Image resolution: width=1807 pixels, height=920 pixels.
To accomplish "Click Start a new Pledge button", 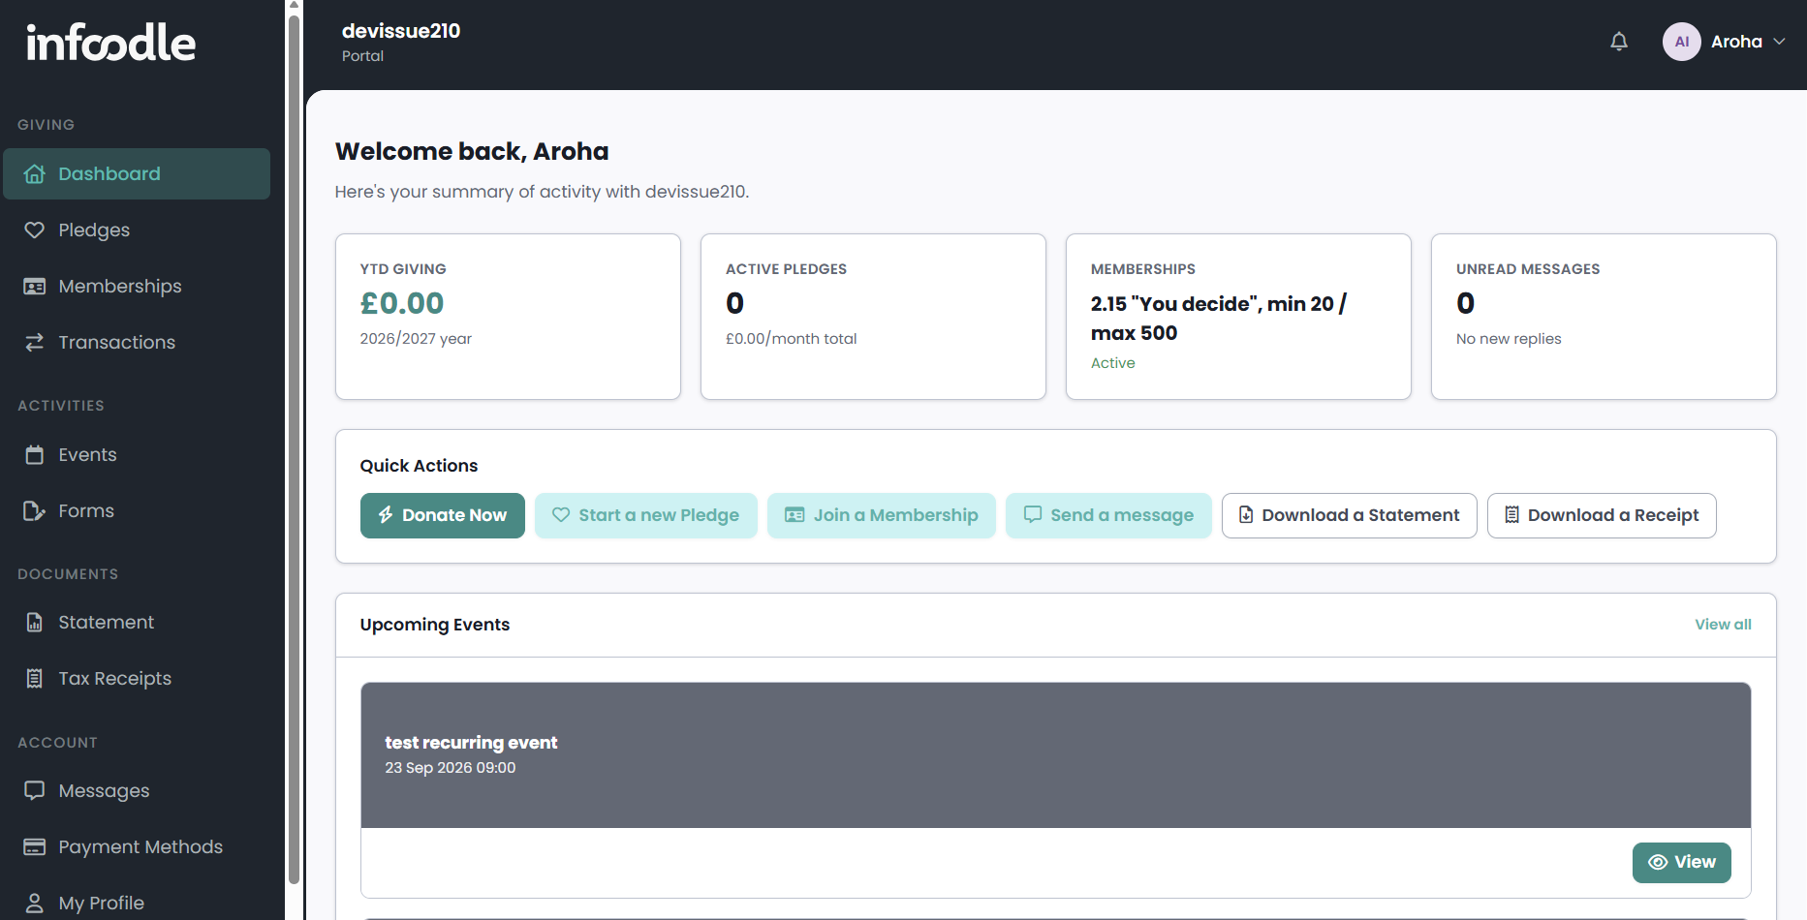I will pos(646,515).
